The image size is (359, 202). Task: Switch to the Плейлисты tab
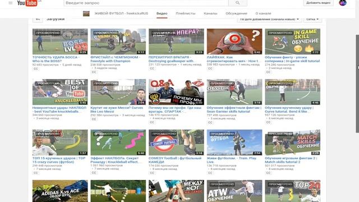point(186,13)
